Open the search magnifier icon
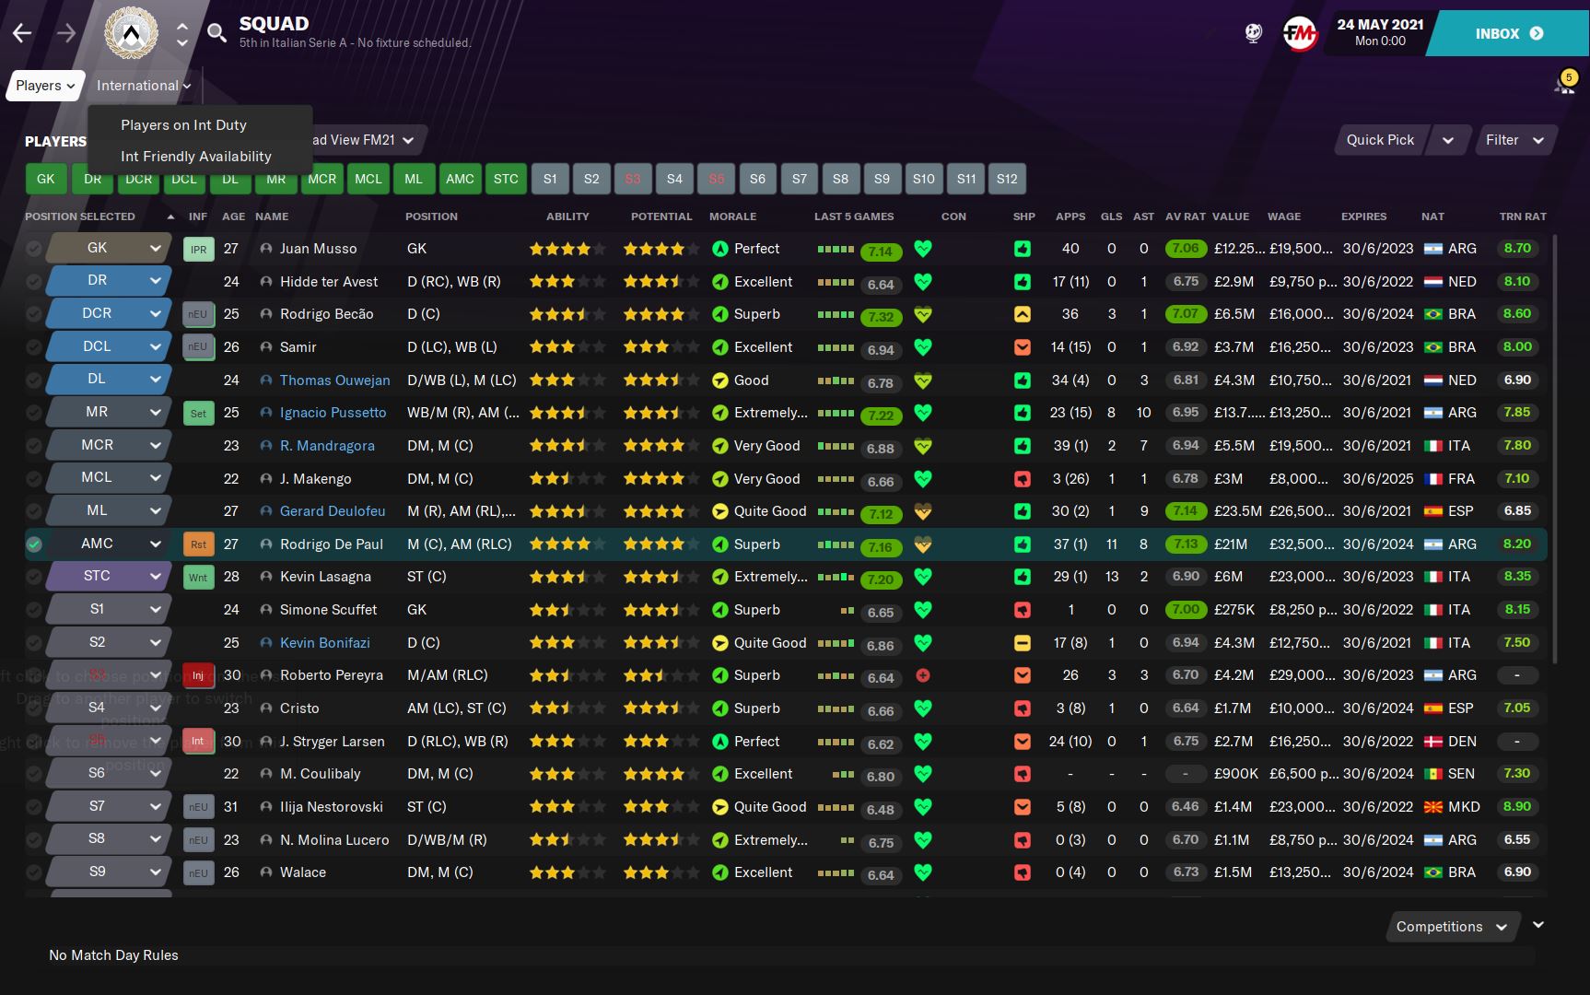Image resolution: width=1590 pixels, height=995 pixels. 216,34
